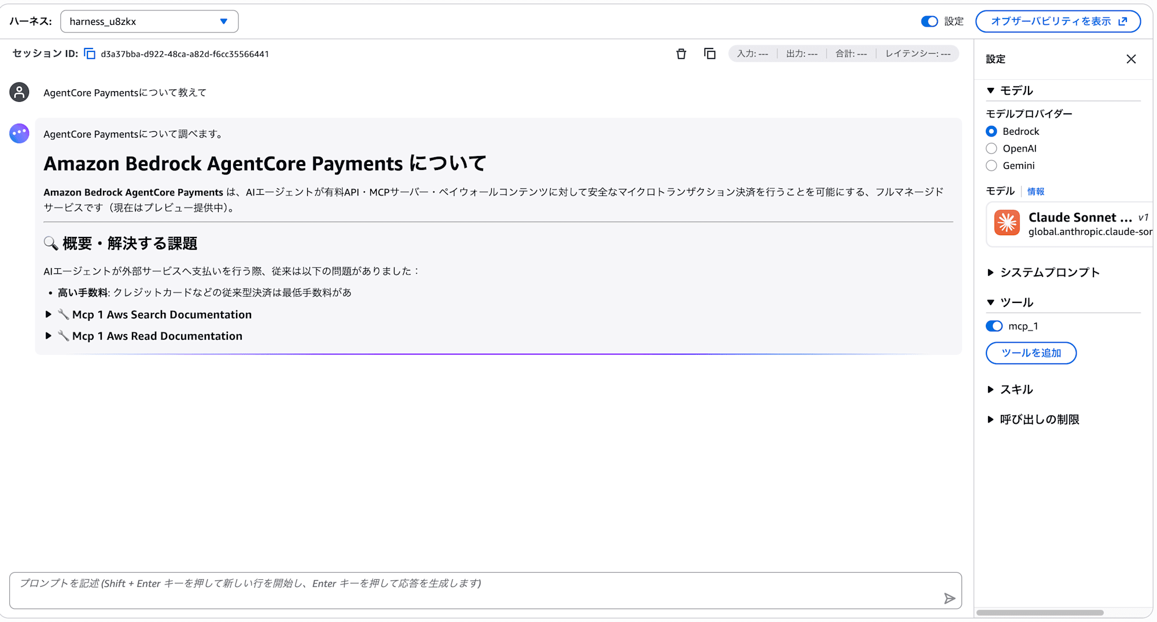The image size is (1157, 622).
Task: Open the モデル 情報 link
Action: 1036,192
